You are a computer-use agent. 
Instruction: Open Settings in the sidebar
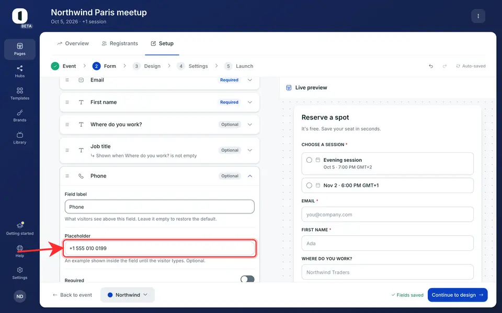20,273
